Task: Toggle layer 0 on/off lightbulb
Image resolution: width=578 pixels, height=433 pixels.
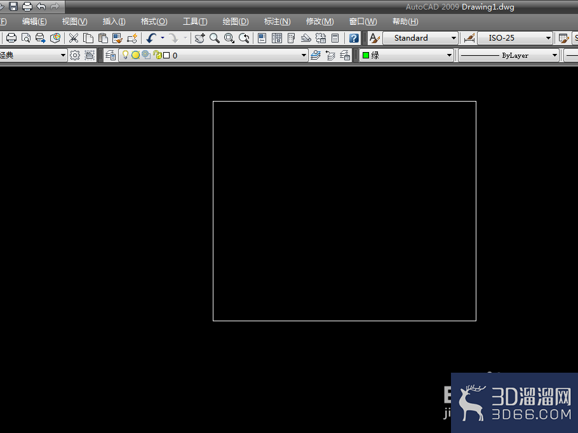Action: (x=125, y=55)
